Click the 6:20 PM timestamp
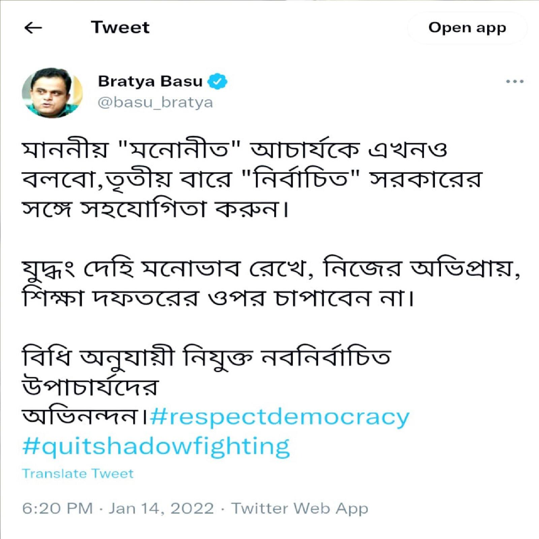539x539 pixels. 57,508
